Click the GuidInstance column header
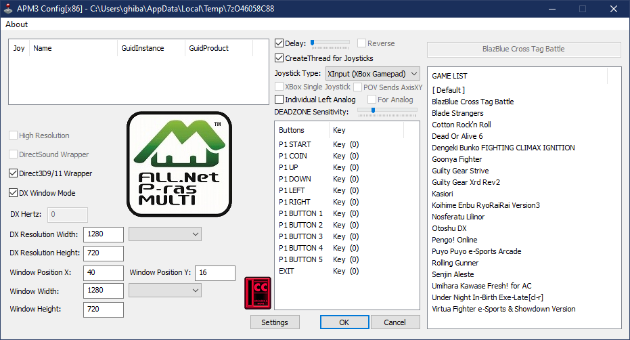Image resolution: width=630 pixels, height=340 pixels. (x=151, y=48)
